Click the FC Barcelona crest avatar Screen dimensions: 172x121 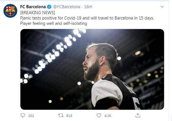10,11
